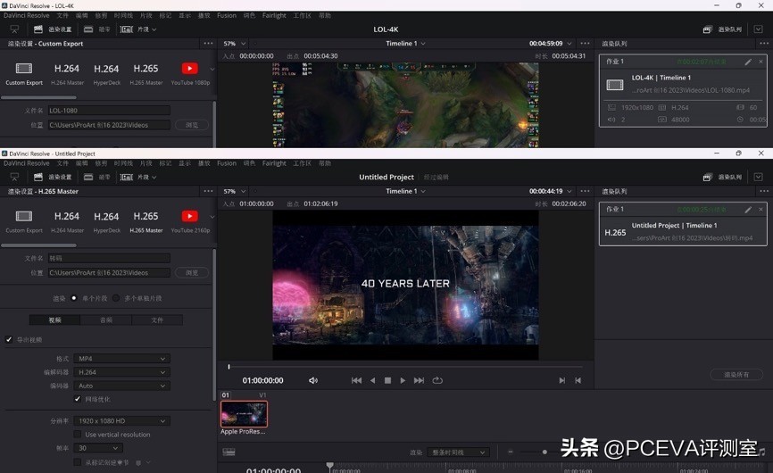Edit job 1 in H.265 render queue
The image size is (773, 473).
point(748,210)
